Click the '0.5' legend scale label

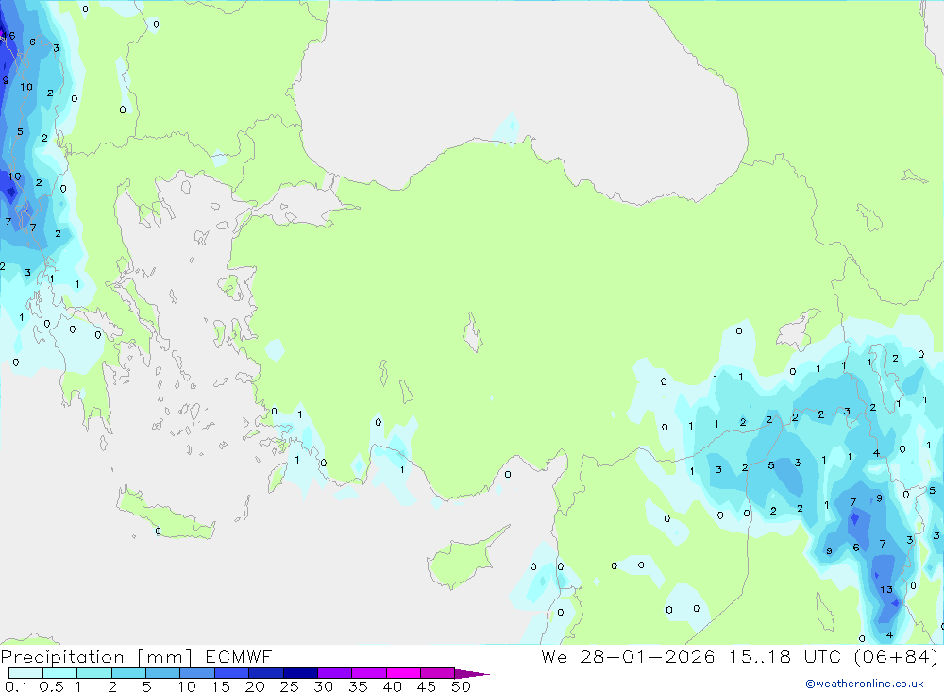click(x=51, y=686)
